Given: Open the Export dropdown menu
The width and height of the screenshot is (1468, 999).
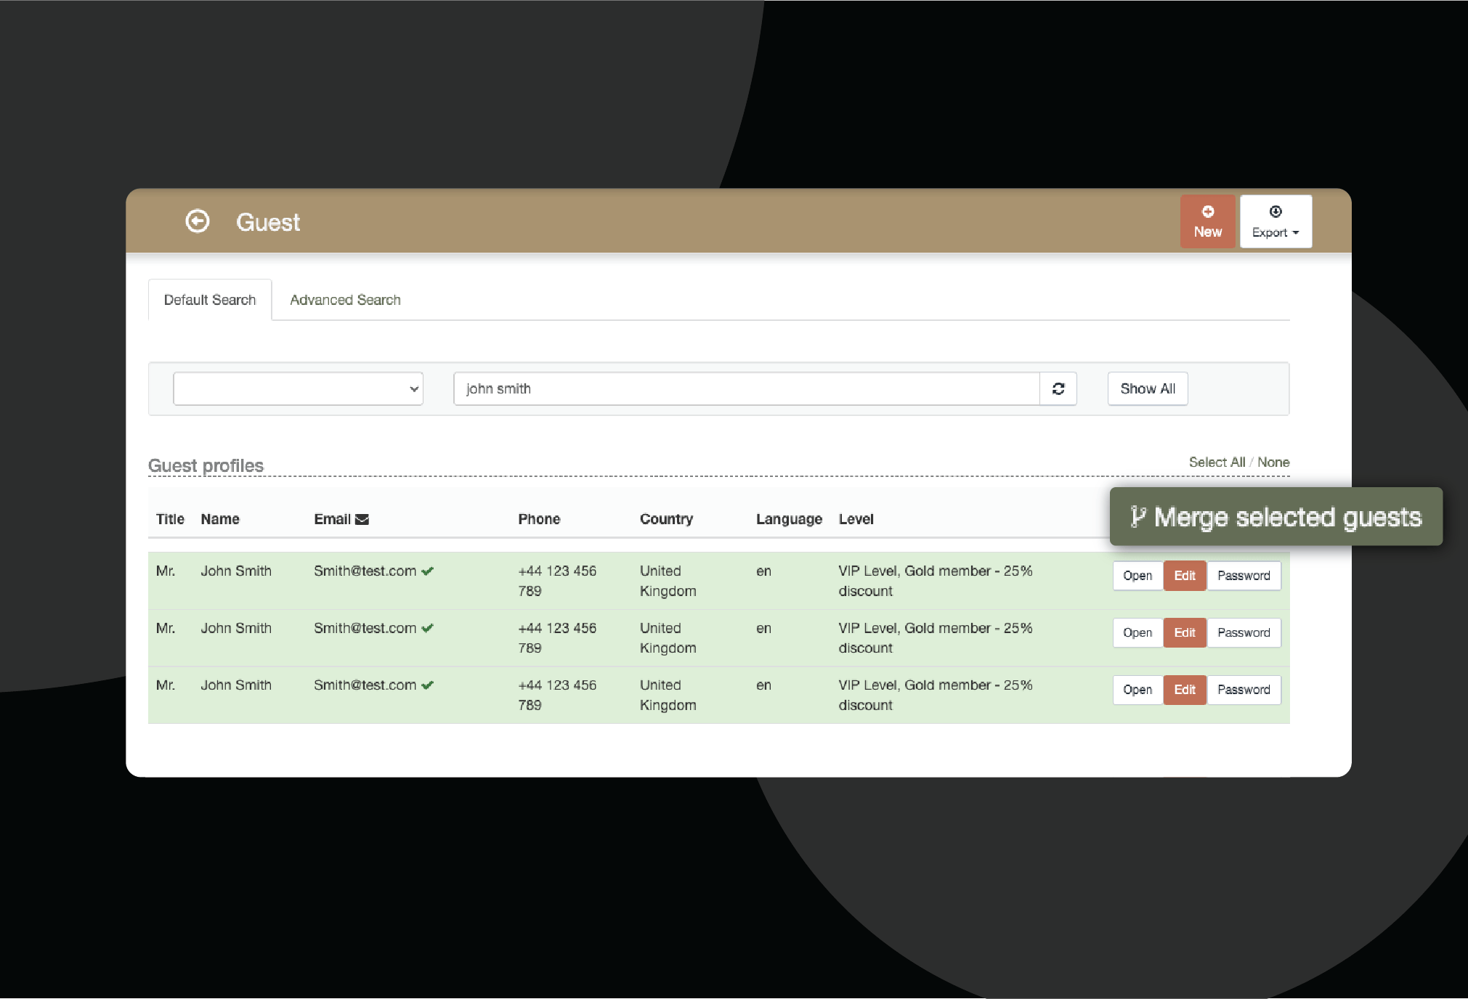Looking at the screenshot, I should pyautogui.click(x=1276, y=221).
